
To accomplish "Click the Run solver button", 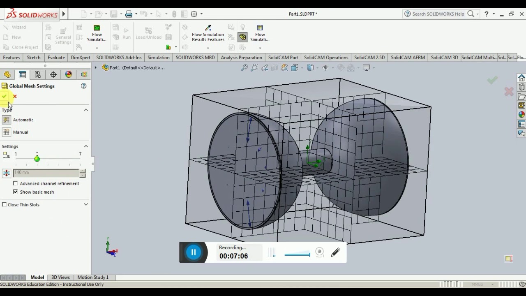I will tap(127, 33).
